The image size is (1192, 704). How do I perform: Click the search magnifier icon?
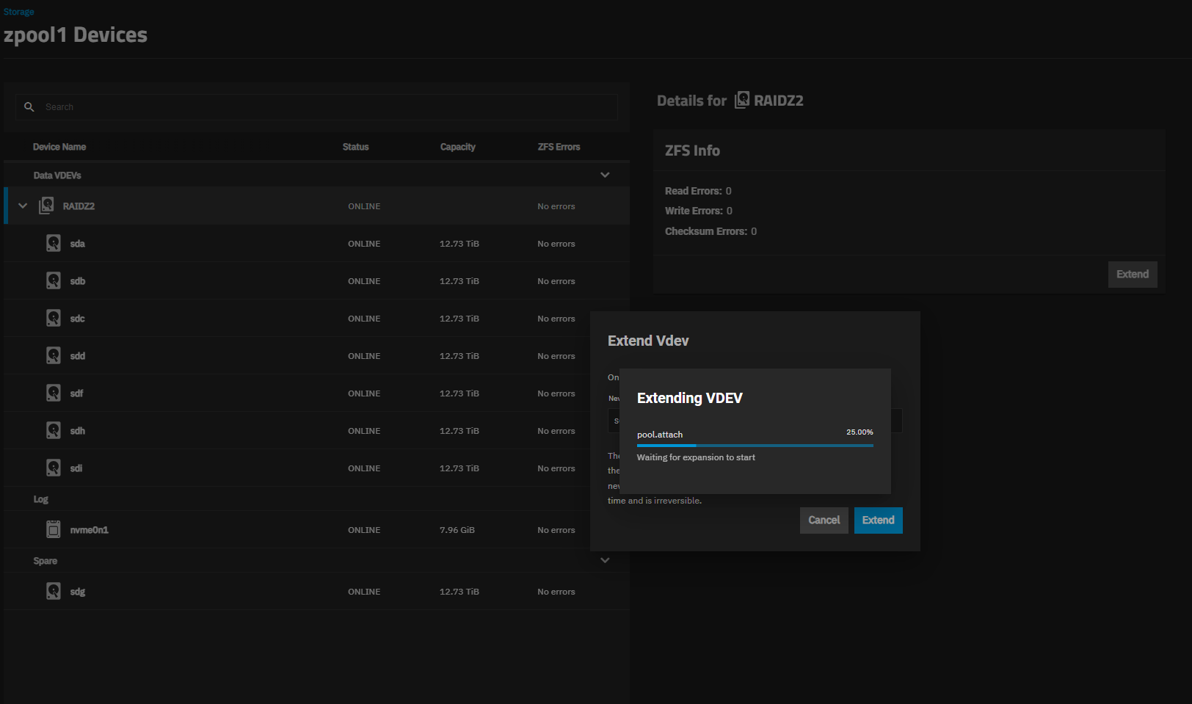pyautogui.click(x=29, y=107)
